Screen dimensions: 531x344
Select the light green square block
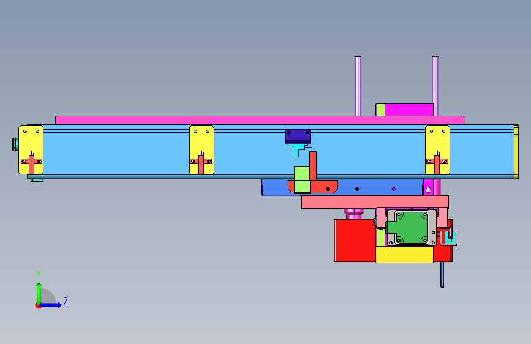click(302, 180)
